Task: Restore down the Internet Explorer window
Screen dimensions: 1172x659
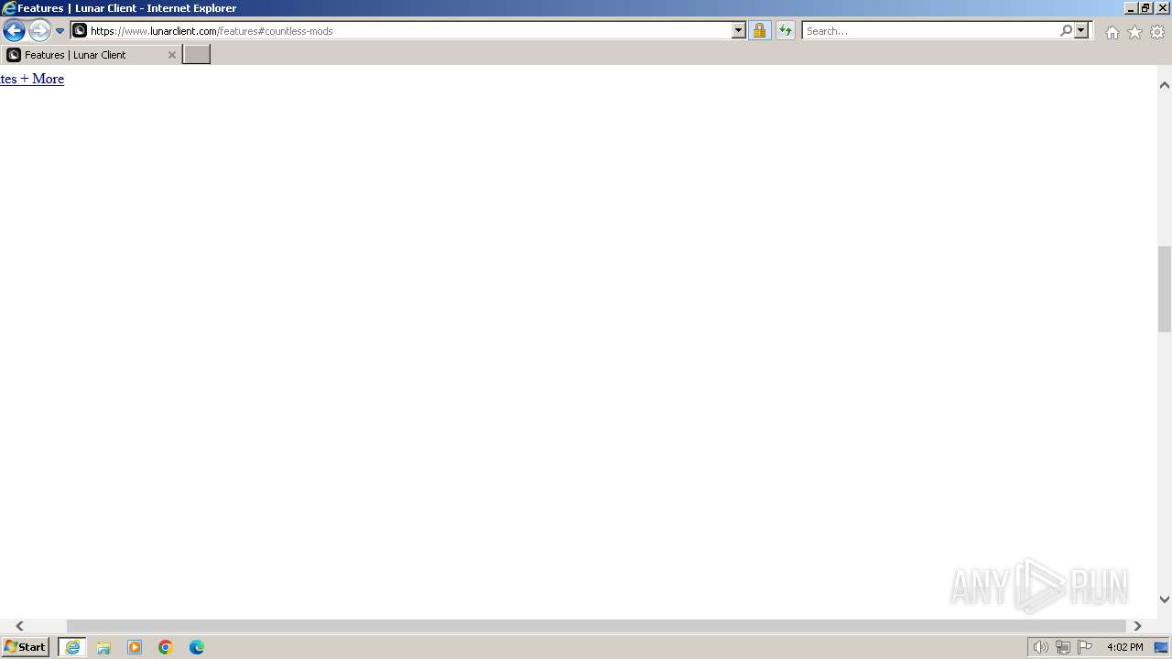Action: (x=1145, y=7)
